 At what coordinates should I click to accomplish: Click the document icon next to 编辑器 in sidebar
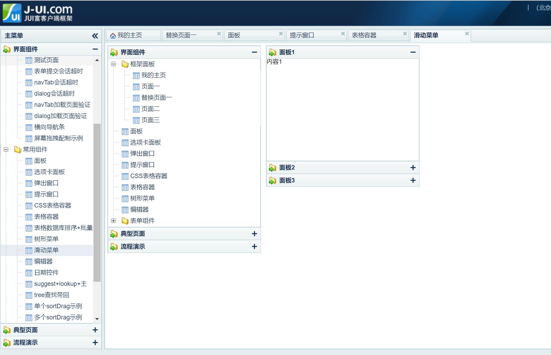pyautogui.click(x=29, y=261)
